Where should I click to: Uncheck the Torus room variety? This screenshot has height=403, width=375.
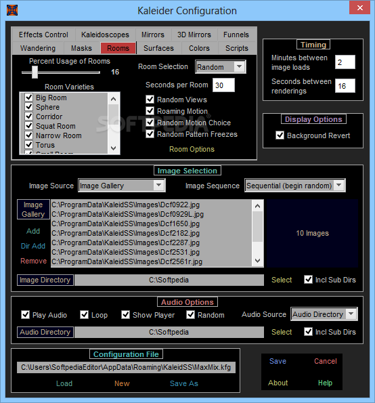(x=28, y=145)
